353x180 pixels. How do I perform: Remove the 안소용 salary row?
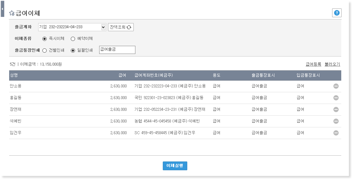click(336, 86)
